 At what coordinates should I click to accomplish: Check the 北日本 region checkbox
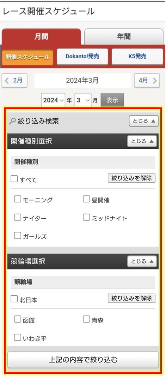click(x=14, y=299)
